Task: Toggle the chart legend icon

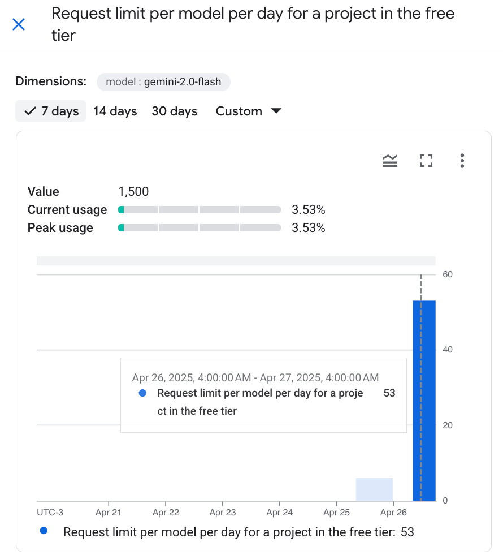Action: pyautogui.click(x=390, y=161)
